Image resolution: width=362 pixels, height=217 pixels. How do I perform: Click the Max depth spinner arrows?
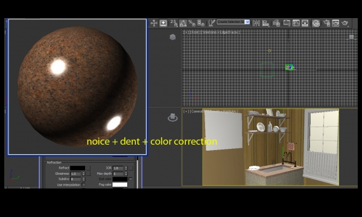(126, 174)
